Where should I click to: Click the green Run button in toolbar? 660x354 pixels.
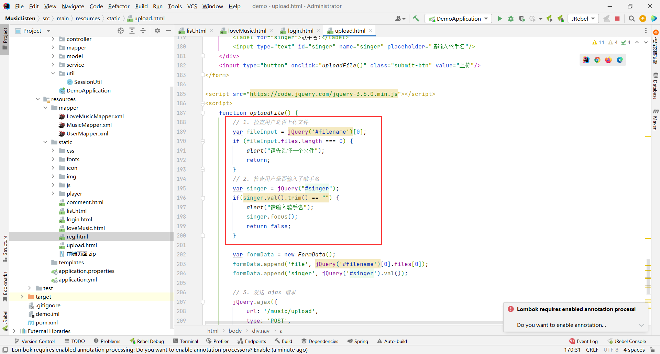(500, 19)
